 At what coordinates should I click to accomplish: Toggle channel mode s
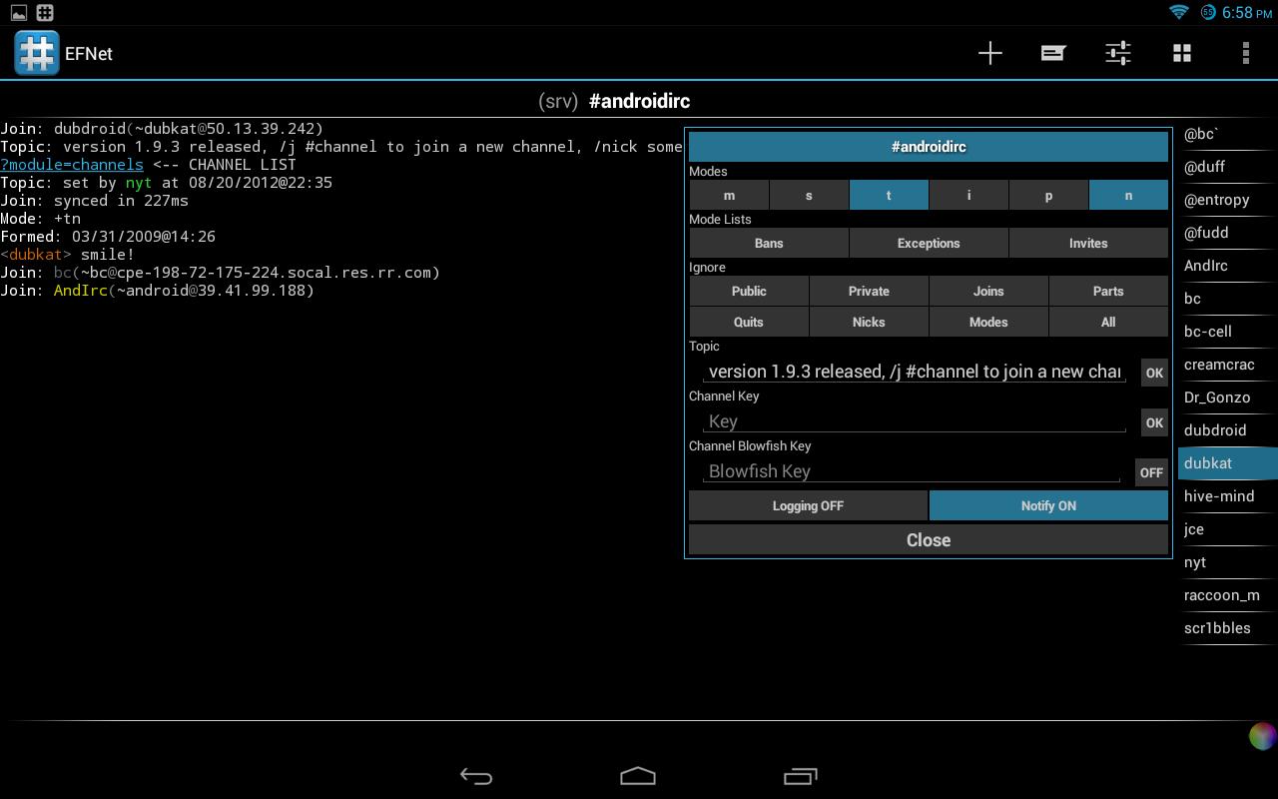(x=809, y=195)
